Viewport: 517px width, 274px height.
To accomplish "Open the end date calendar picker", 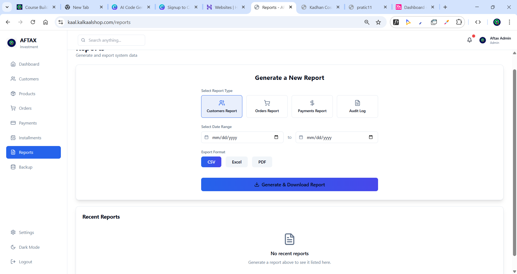I will 371,137.
